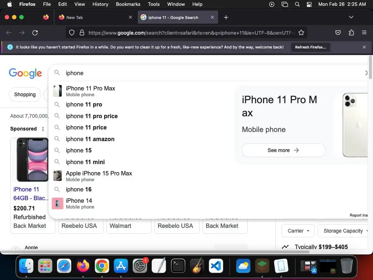Viewport: 373px width, 280px height.
Task: Click the Google logo
Action: tap(25, 73)
